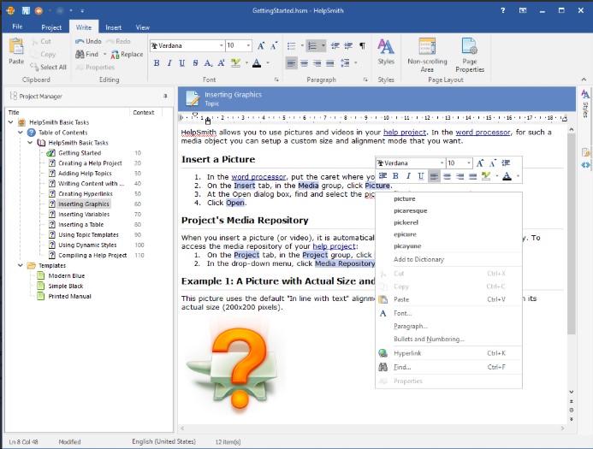The image size is (593, 449).
Task: Click the Undo icon in Editing group
Action: 80,41
